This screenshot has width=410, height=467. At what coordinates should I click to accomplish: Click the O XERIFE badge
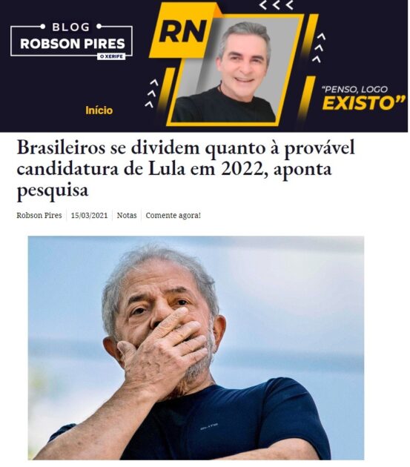111,56
